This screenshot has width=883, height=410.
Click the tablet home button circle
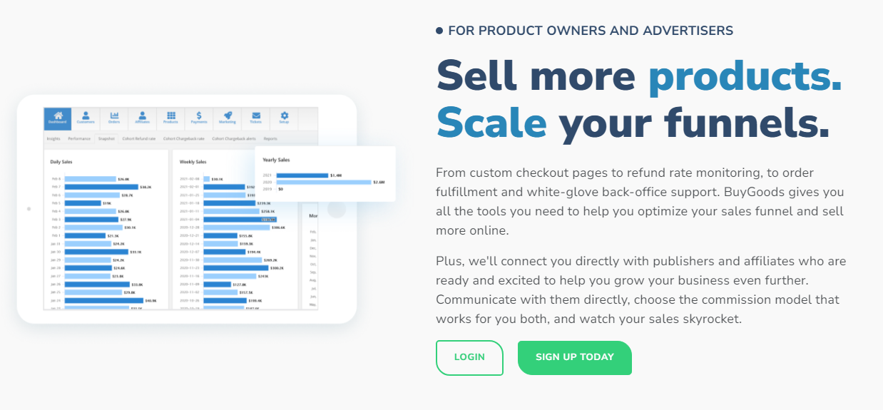tap(337, 209)
